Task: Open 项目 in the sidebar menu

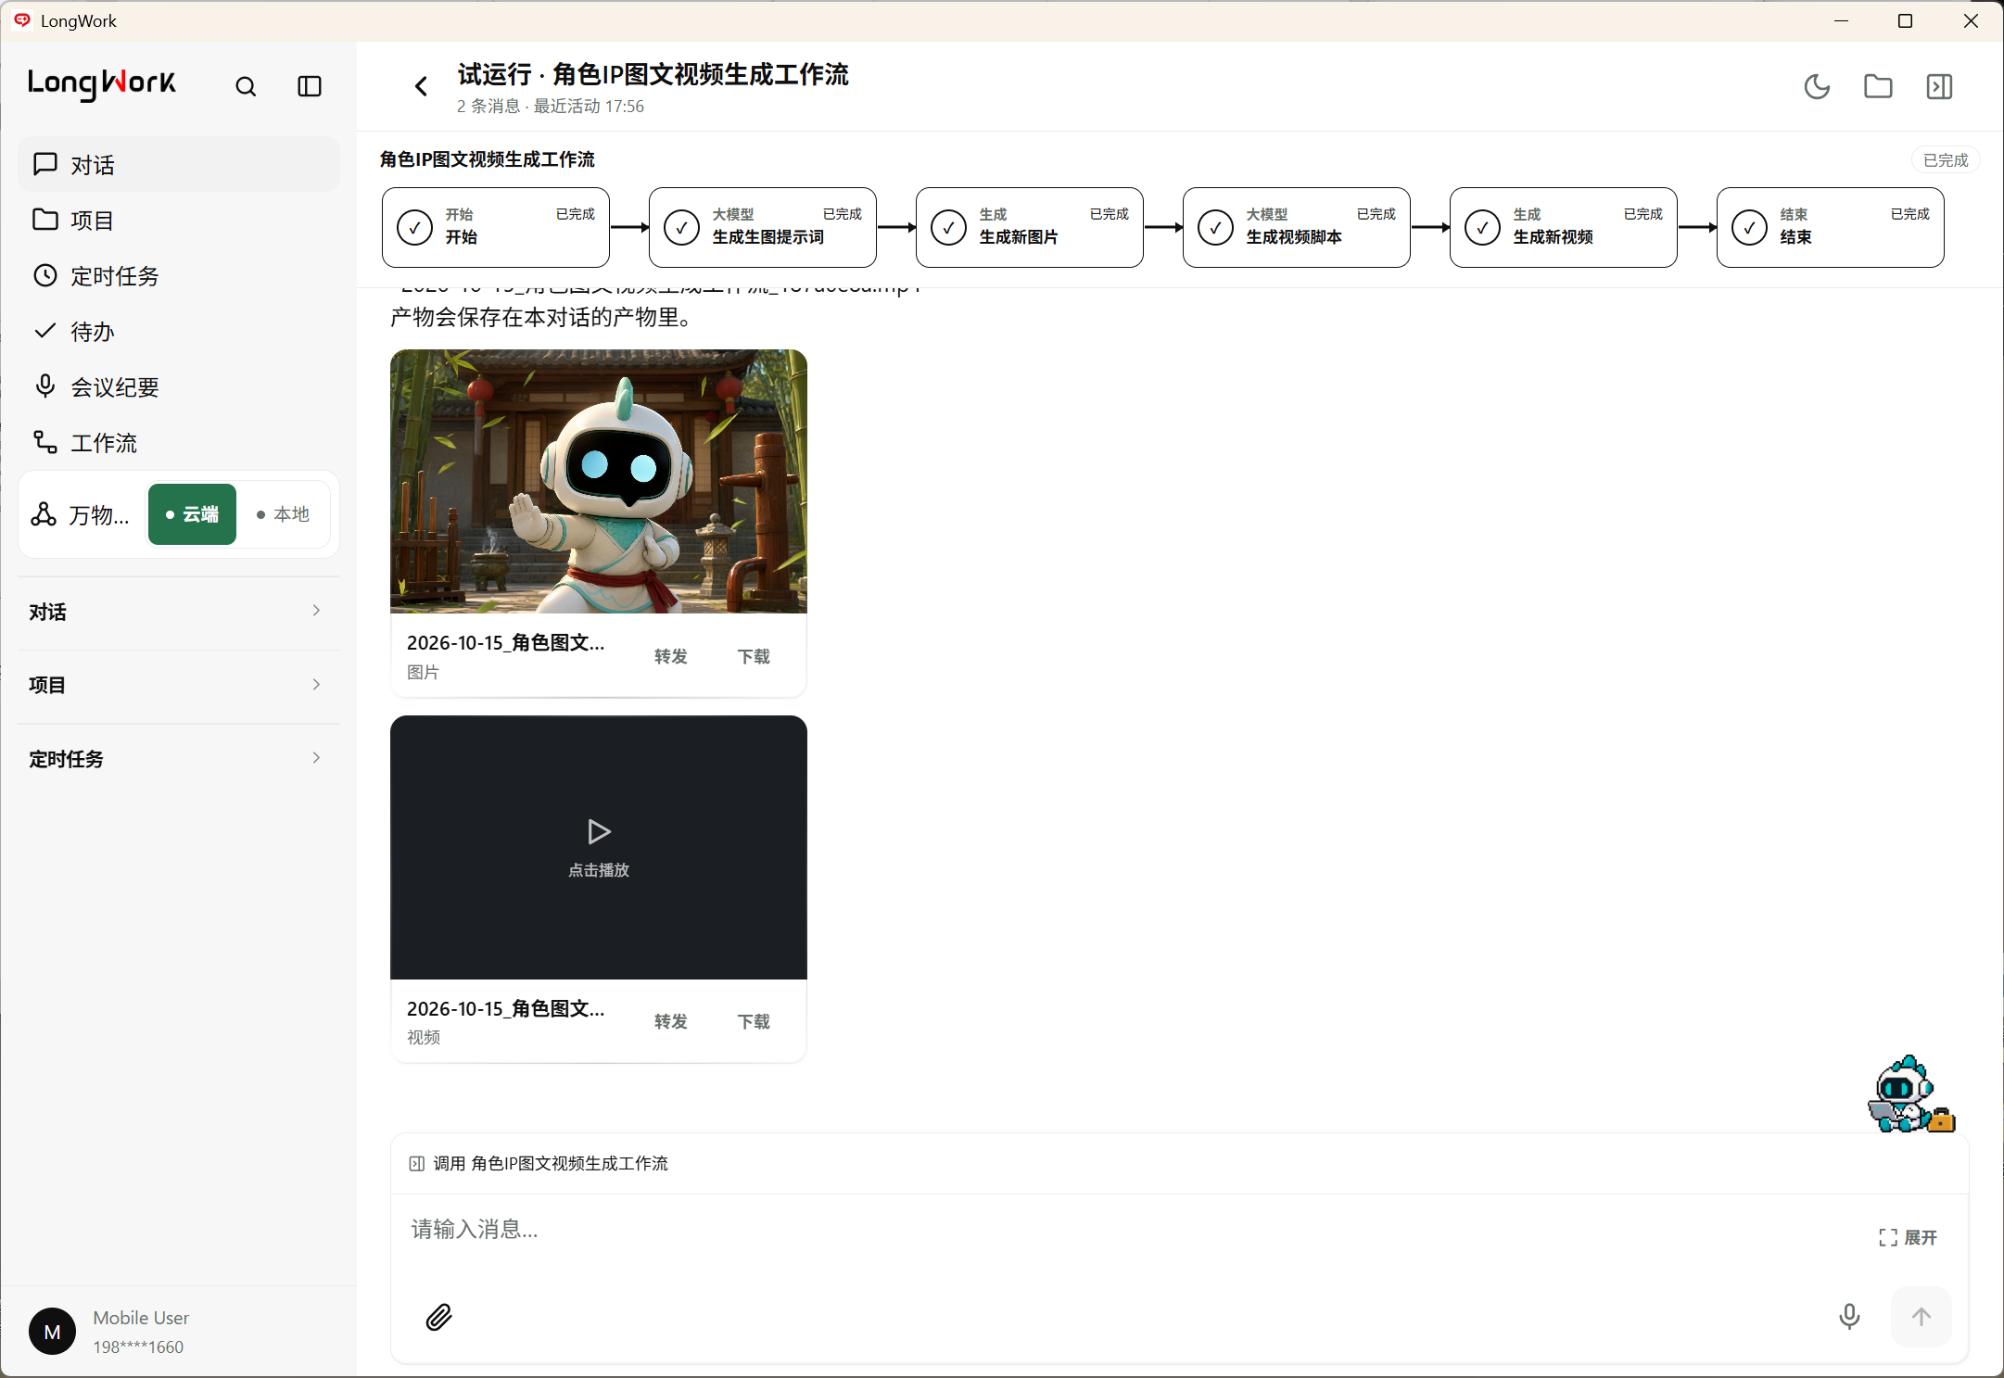Action: click(x=179, y=221)
